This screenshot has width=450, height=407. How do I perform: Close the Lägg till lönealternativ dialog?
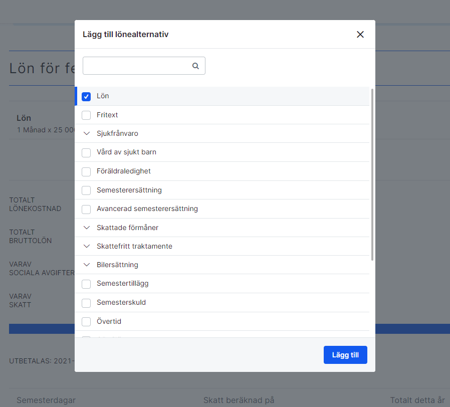pos(360,35)
